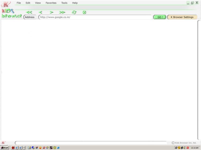
Task: Minimize the Kids Browser window
Action: 188,3
